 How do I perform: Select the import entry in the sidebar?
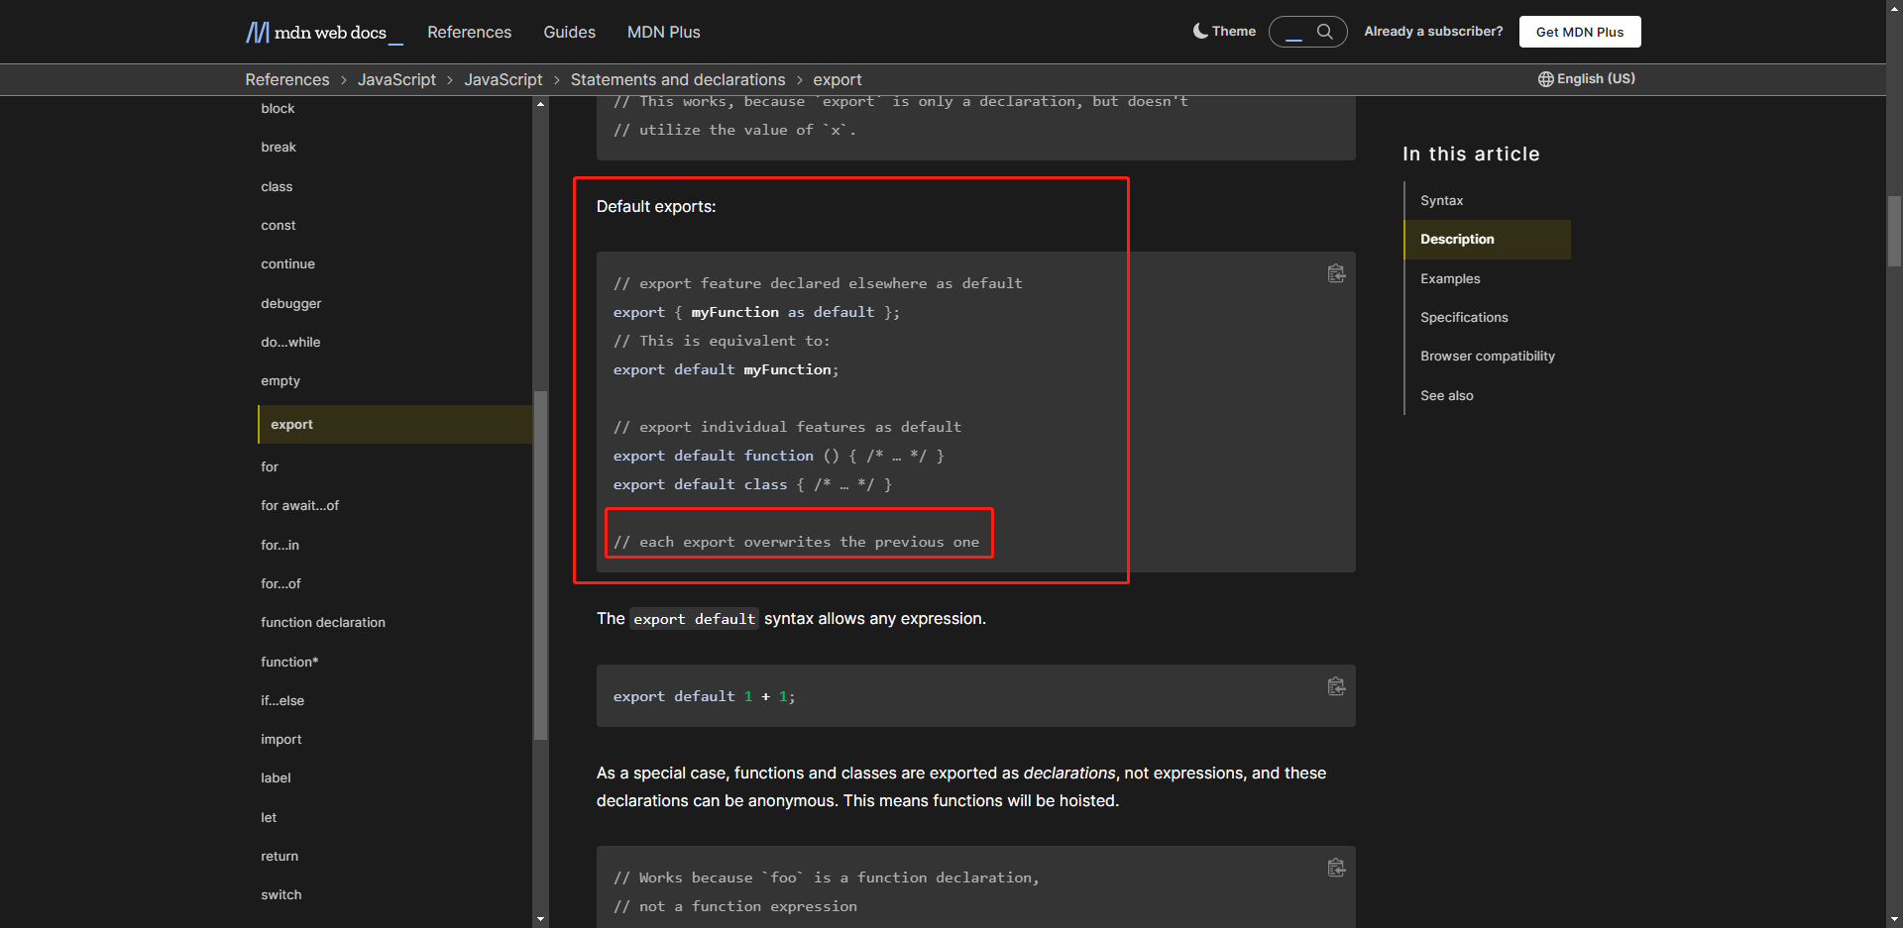click(x=281, y=739)
